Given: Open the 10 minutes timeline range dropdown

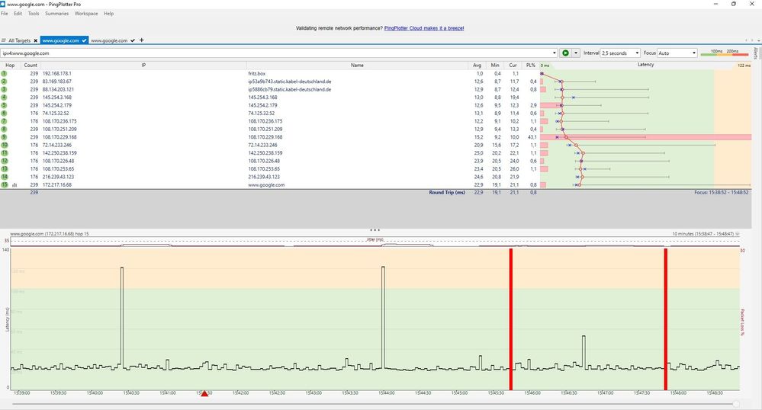Looking at the screenshot, I should coord(738,234).
